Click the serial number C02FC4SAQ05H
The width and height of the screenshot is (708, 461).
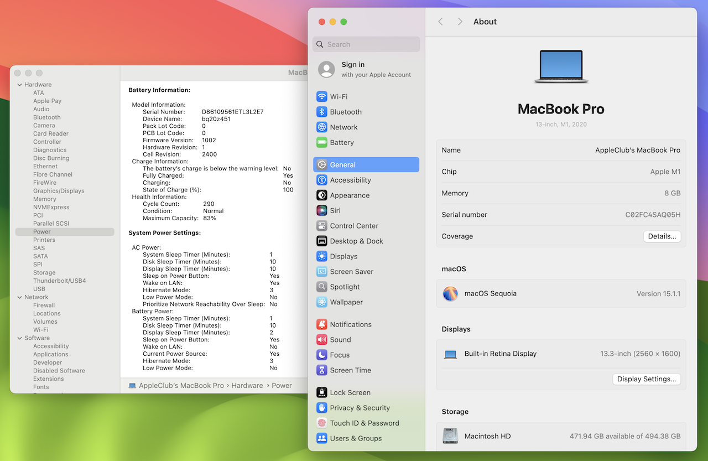click(x=653, y=215)
